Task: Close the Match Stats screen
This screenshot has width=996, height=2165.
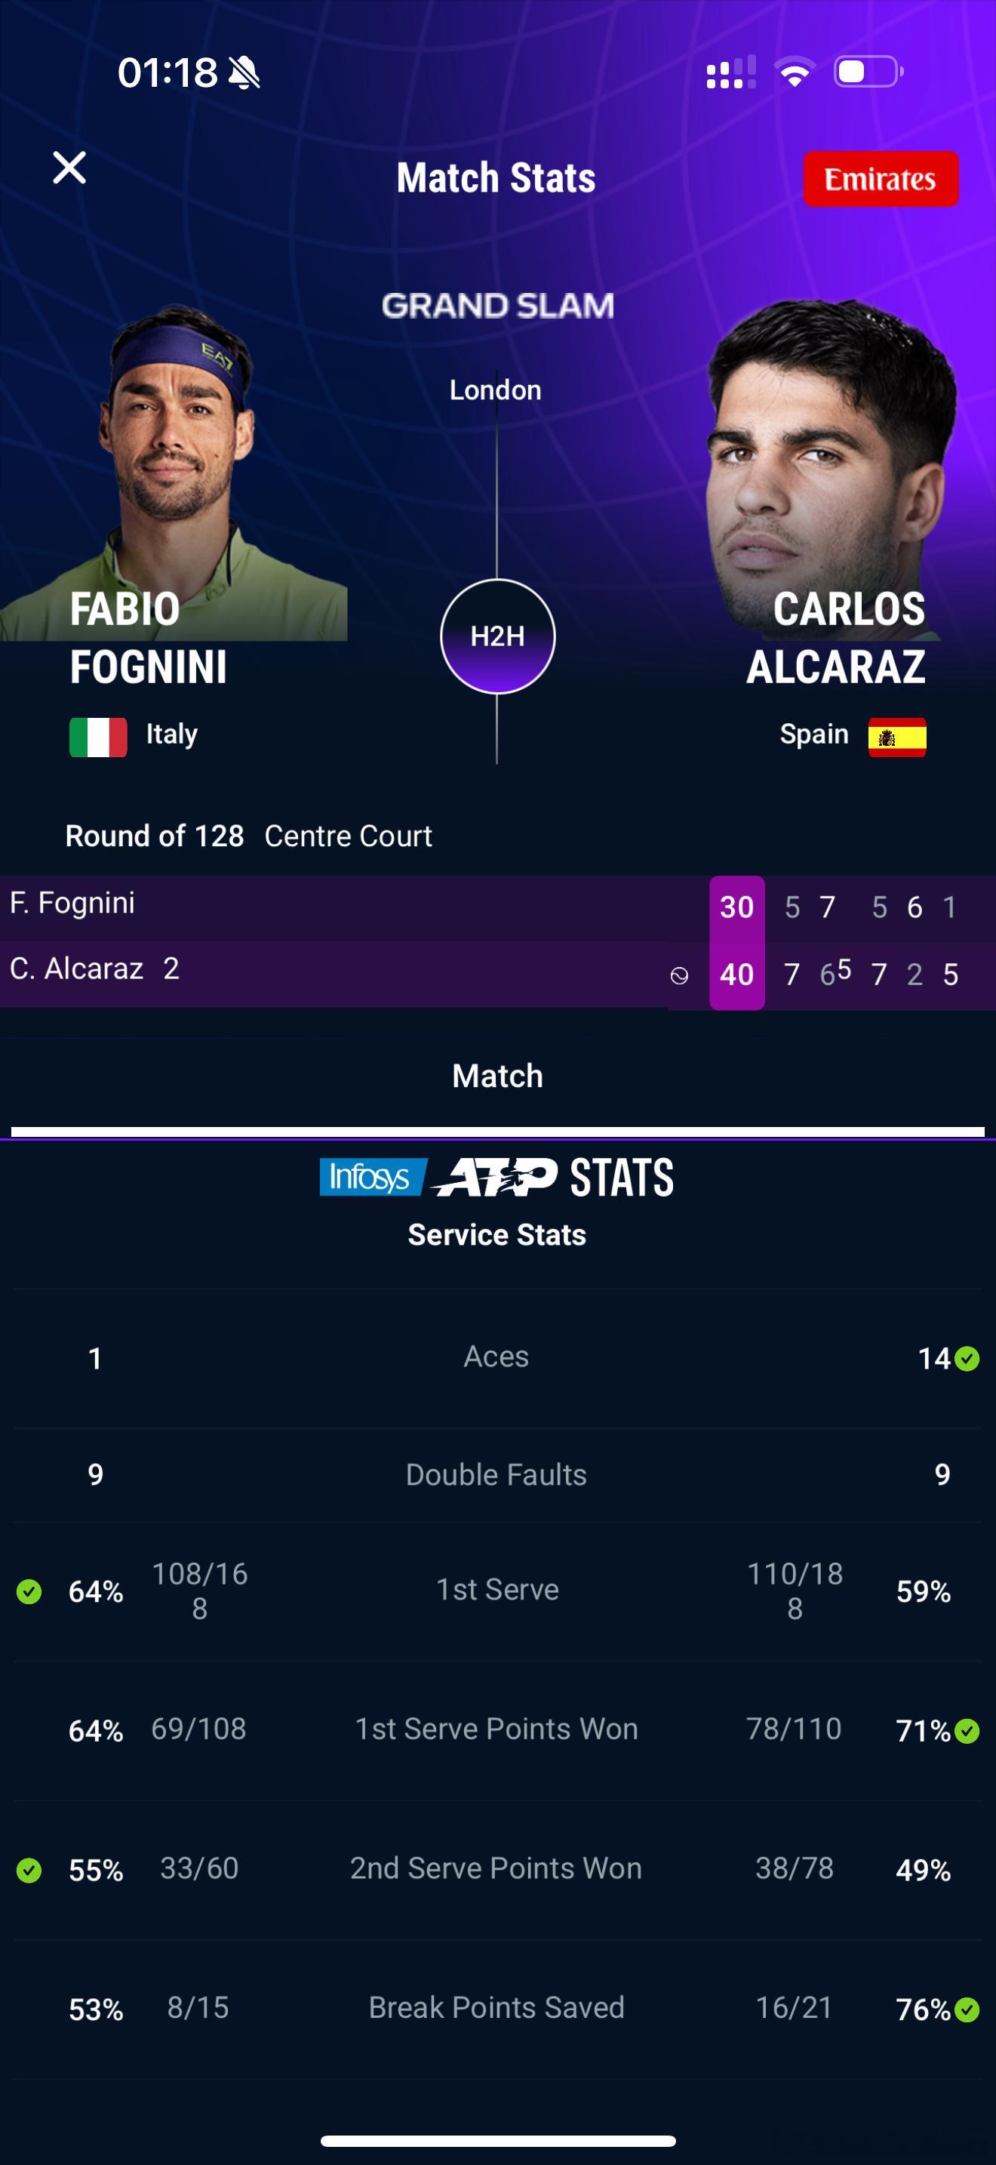Action: coord(69,168)
